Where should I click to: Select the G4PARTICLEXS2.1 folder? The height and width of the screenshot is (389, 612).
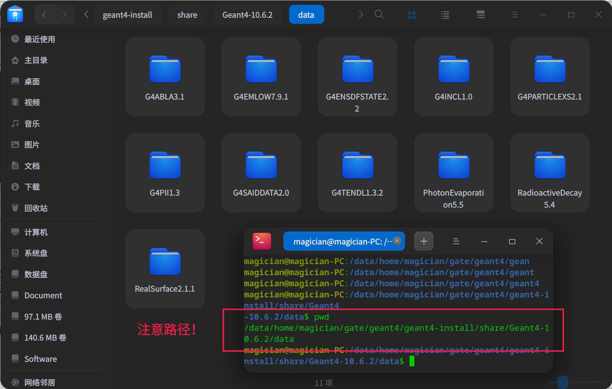pyautogui.click(x=550, y=76)
